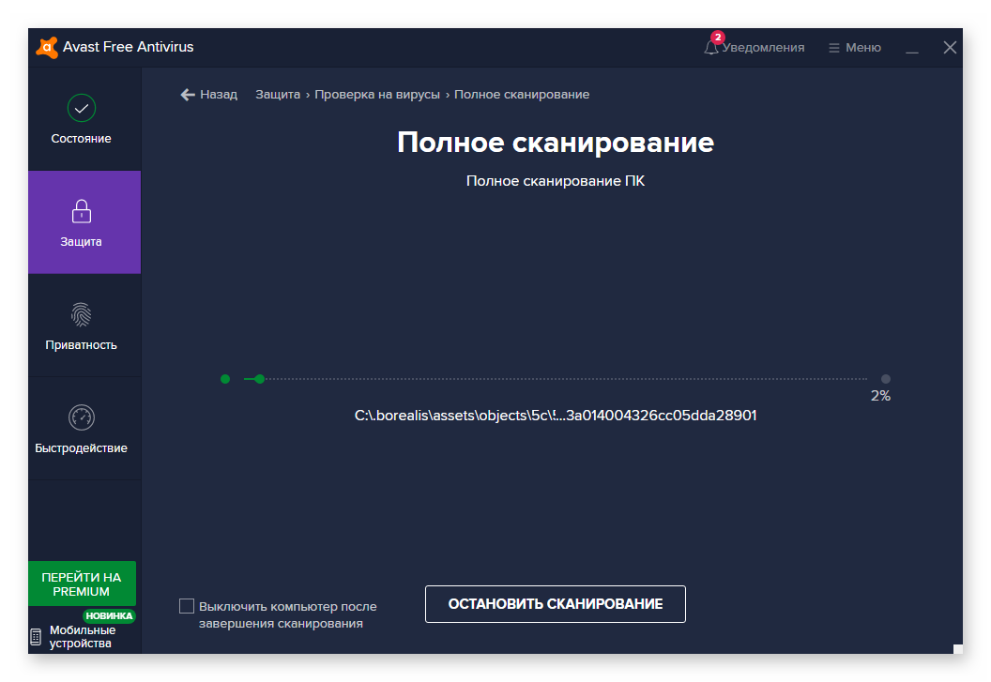The image size is (991, 682).
Task: Click Полное сканирование breadcrumb
Action: (x=522, y=95)
